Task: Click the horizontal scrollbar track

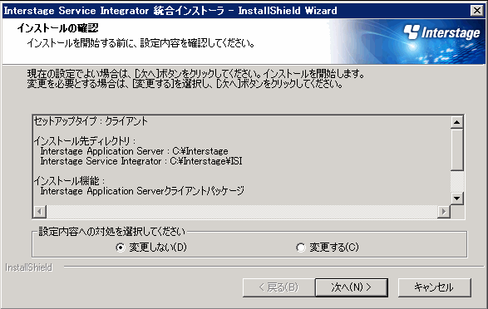Action: tap(242, 212)
